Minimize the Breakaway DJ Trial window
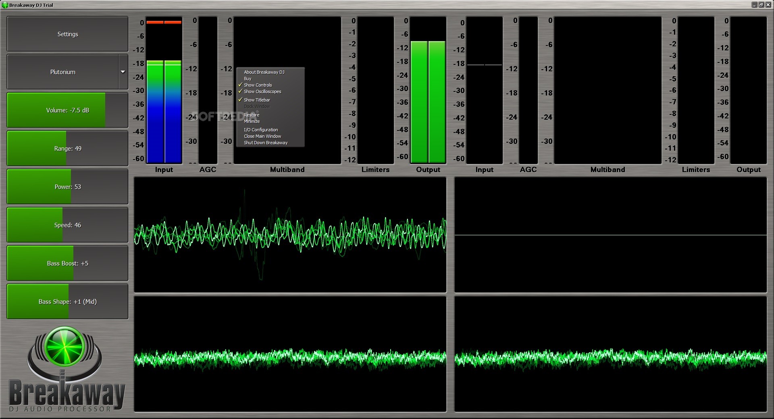This screenshot has width=774, height=419. 755,5
